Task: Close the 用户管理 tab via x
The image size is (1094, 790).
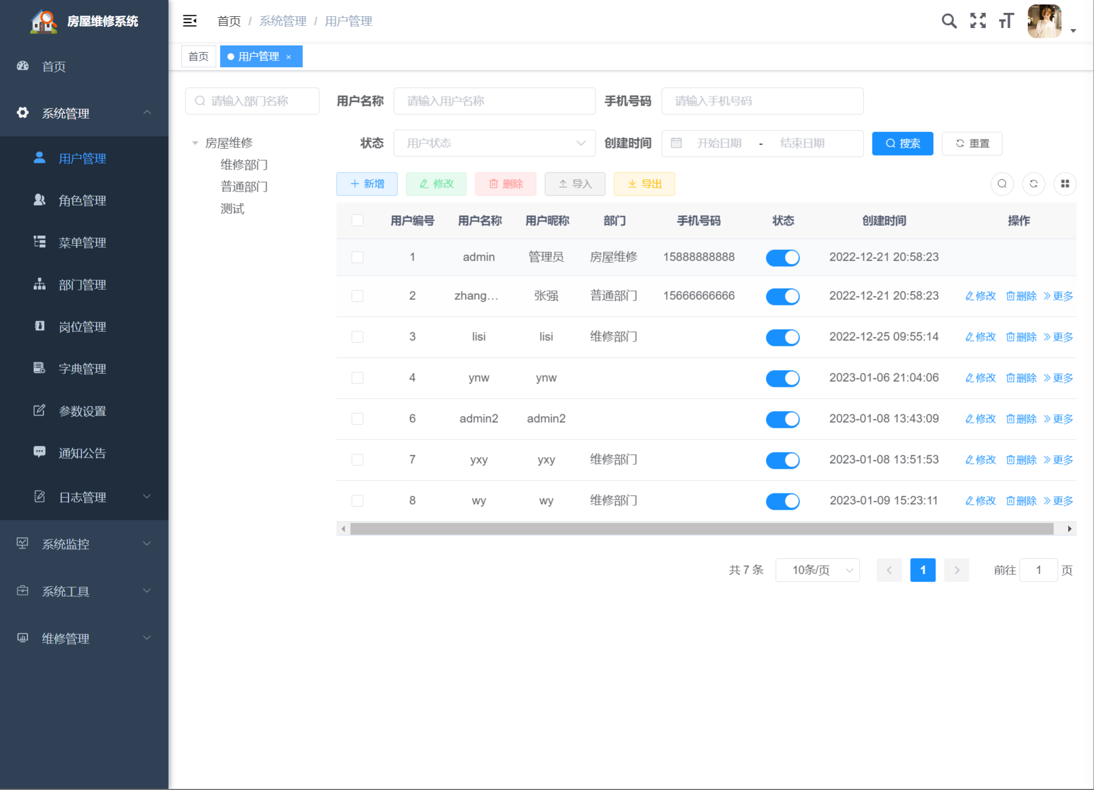Action: pos(289,57)
